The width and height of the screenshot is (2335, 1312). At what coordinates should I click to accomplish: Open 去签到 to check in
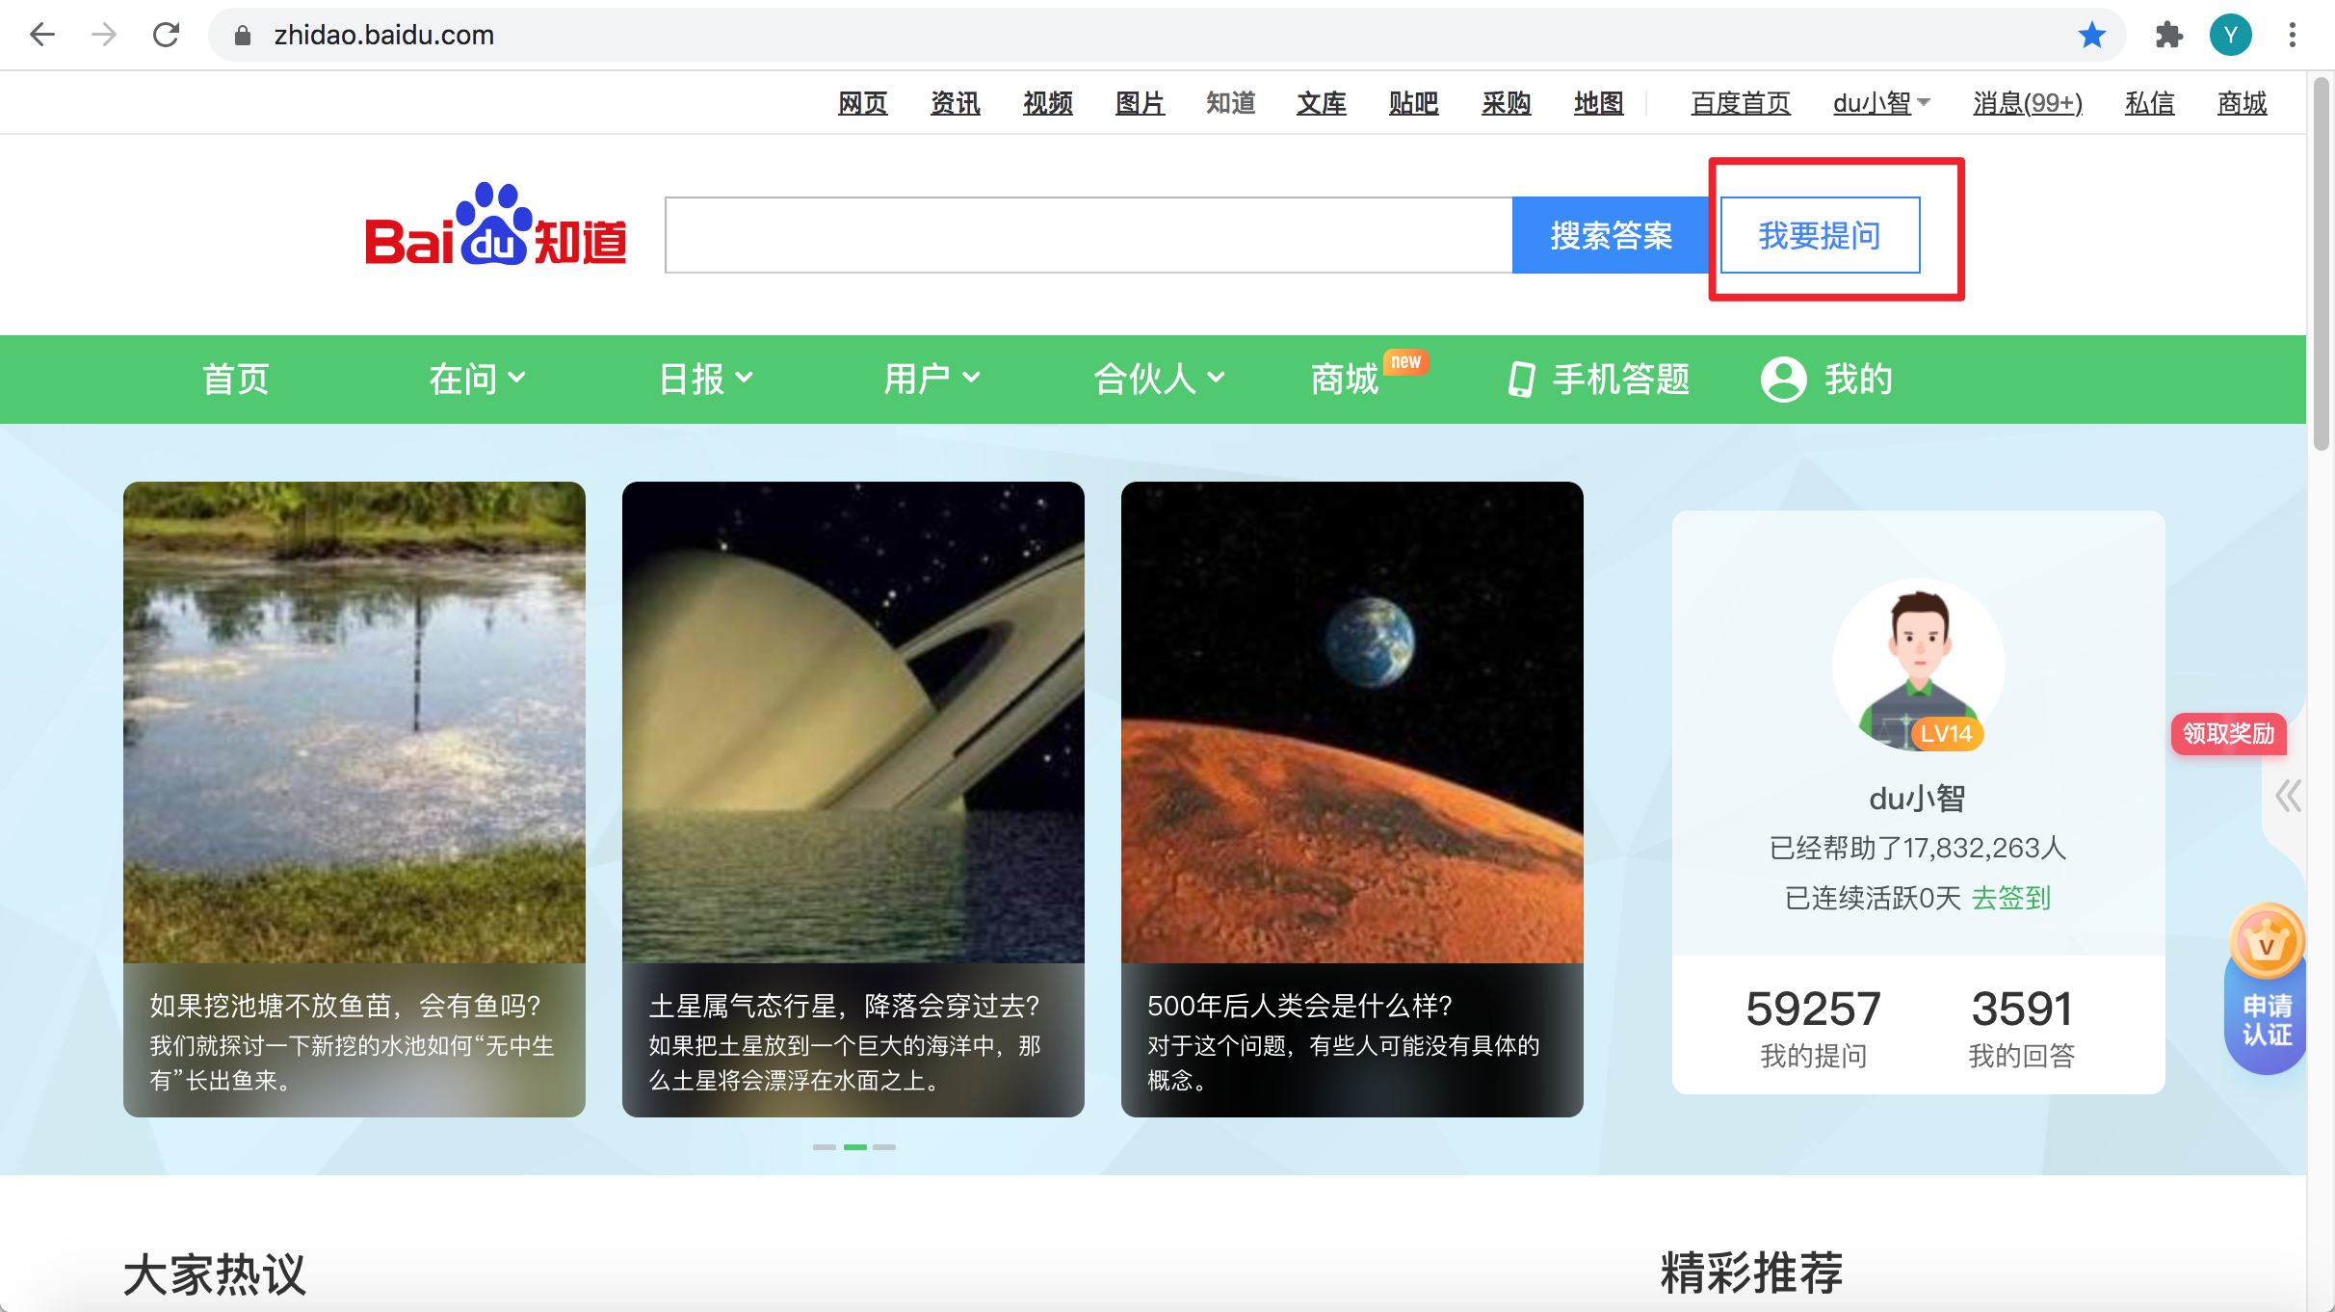click(2009, 898)
